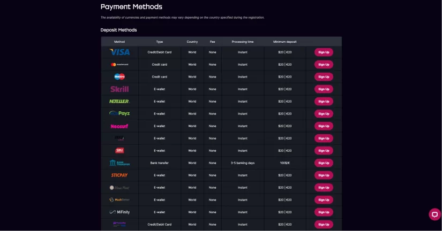
Task: Click the Neosurf logo
Action: 119,126
